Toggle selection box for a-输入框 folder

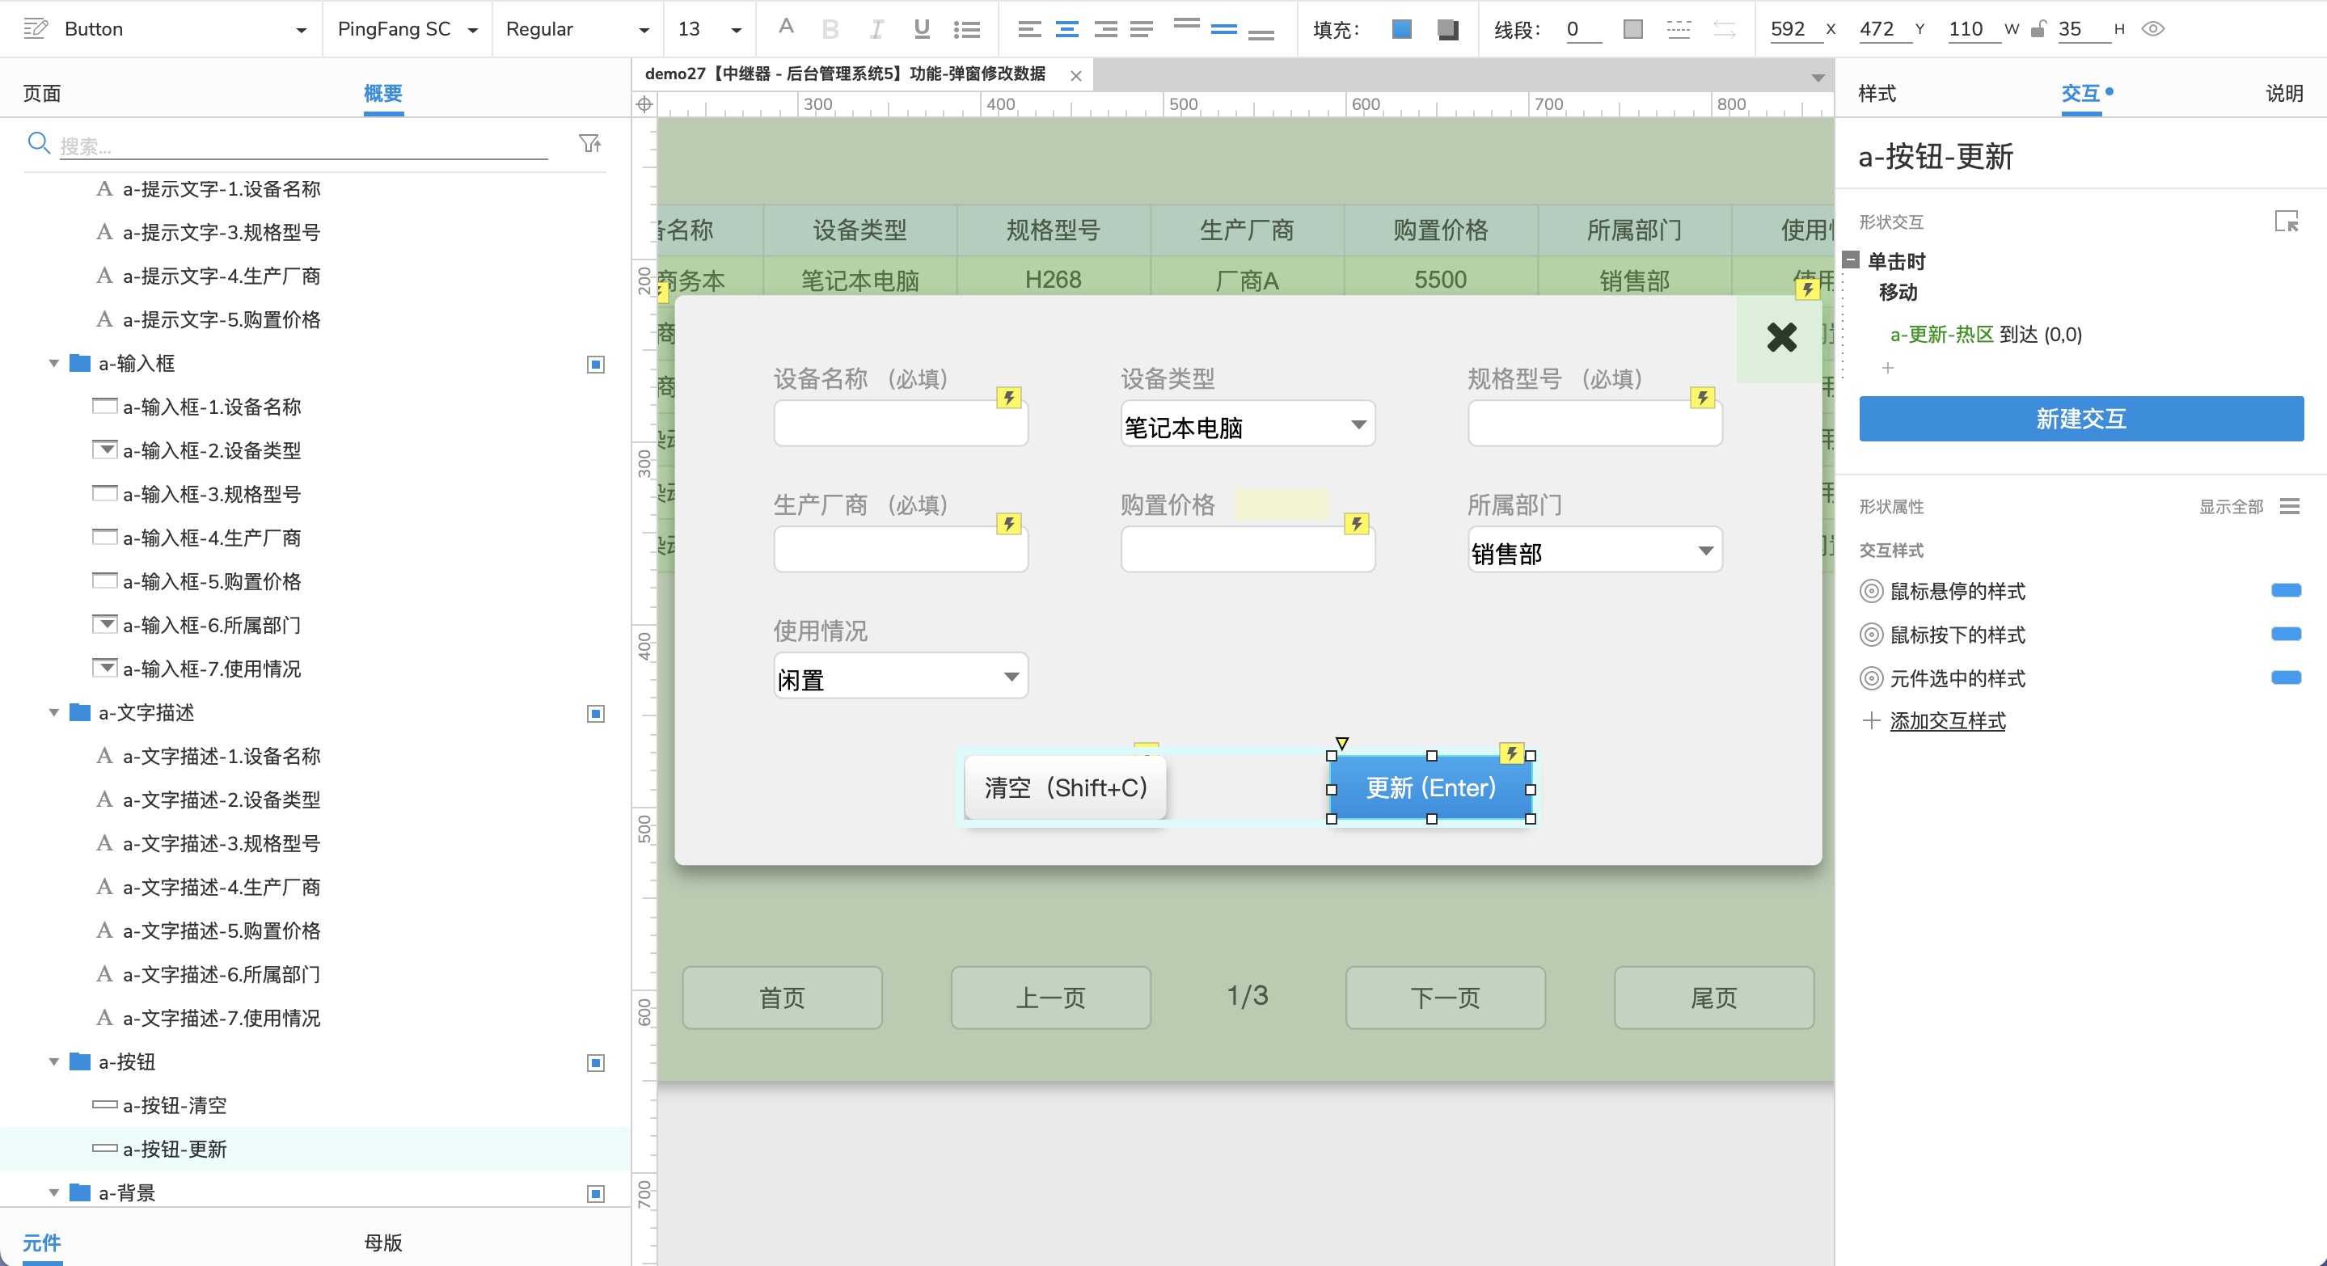tap(595, 364)
